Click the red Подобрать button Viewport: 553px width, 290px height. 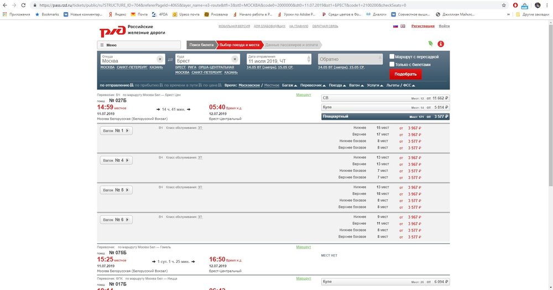click(405, 74)
